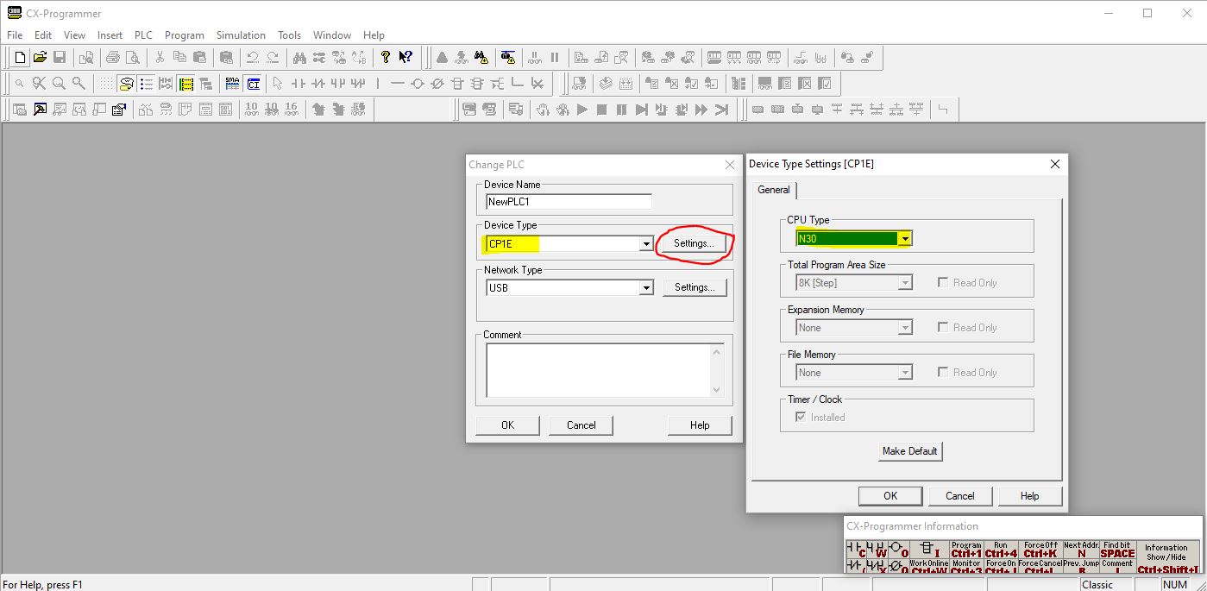Click the context help arrow-question icon
This screenshot has height=591, width=1207.
coord(405,58)
